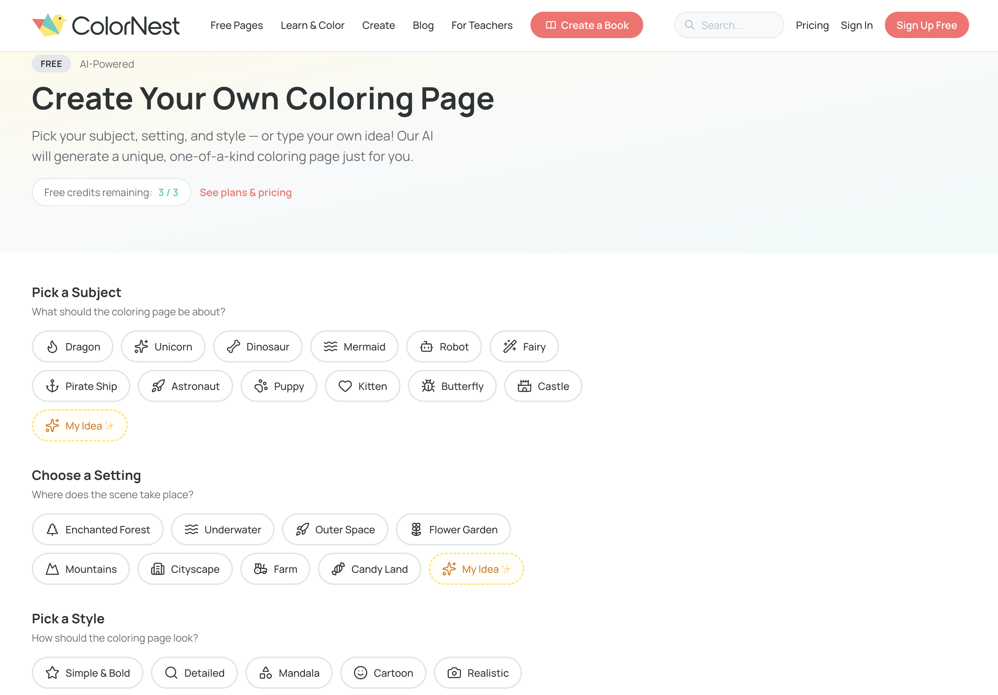The image size is (998, 695).
Task: Click the Sign Up Free button
Action: pyautogui.click(x=926, y=25)
